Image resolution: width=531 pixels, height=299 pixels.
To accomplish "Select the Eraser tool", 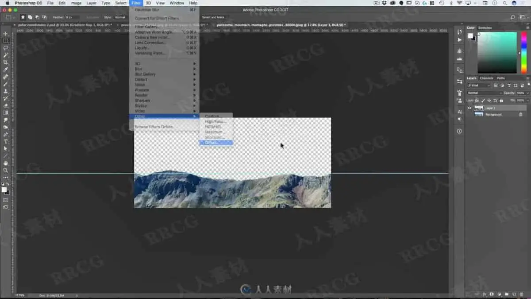I will point(5,105).
